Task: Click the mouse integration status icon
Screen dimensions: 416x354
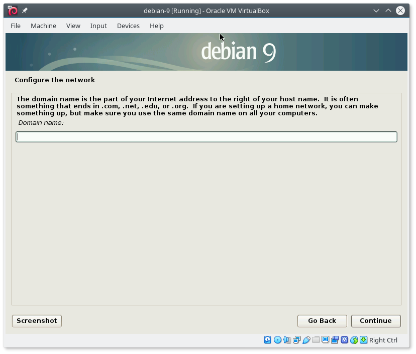Action: tap(354, 340)
